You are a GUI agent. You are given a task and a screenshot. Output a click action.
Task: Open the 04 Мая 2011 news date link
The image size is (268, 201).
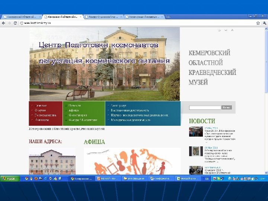(211, 148)
